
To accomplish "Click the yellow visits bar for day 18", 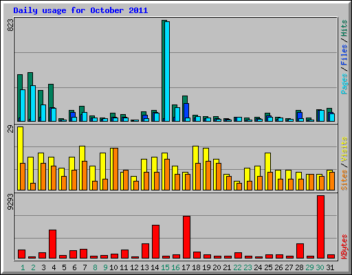I will click(x=195, y=168).
